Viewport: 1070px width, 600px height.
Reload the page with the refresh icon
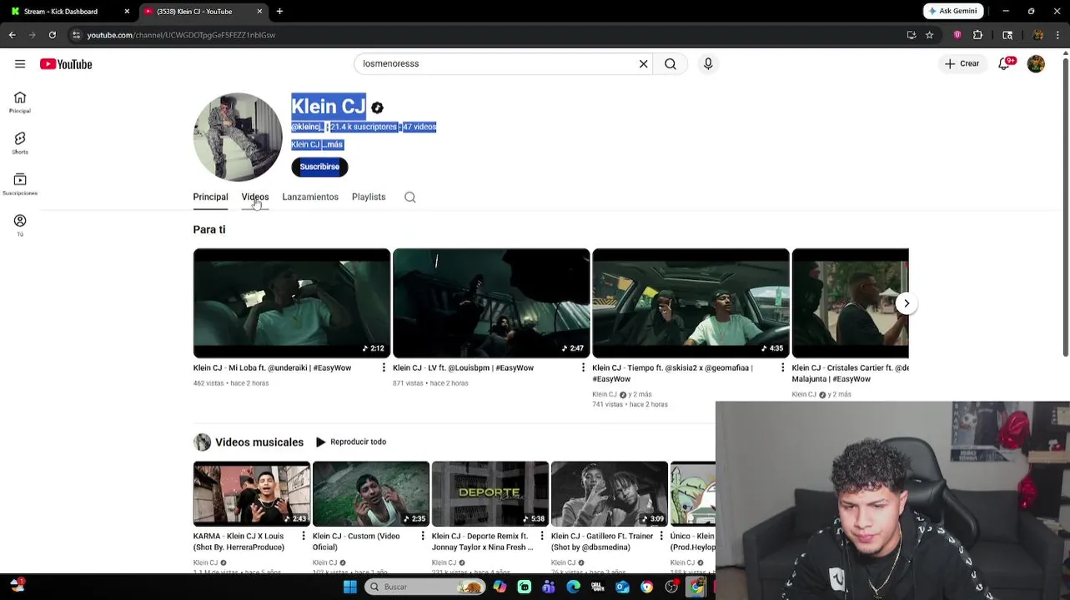[x=53, y=35]
